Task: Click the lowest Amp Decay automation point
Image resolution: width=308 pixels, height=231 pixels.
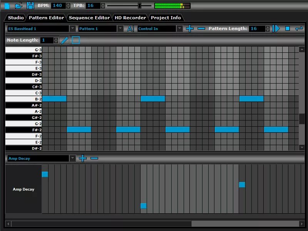Action: (x=144, y=206)
